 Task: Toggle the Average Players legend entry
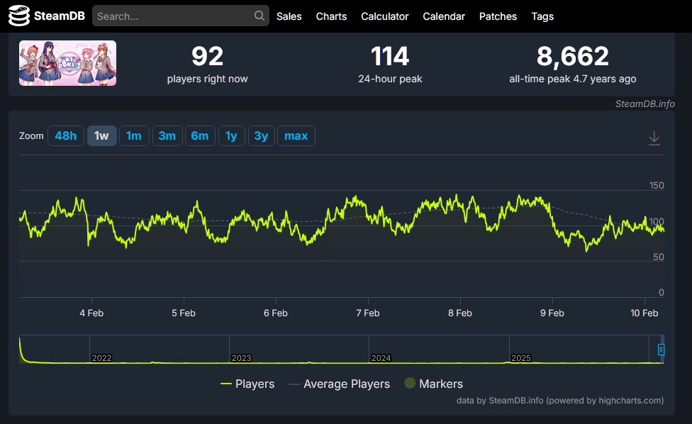(x=340, y=384)
